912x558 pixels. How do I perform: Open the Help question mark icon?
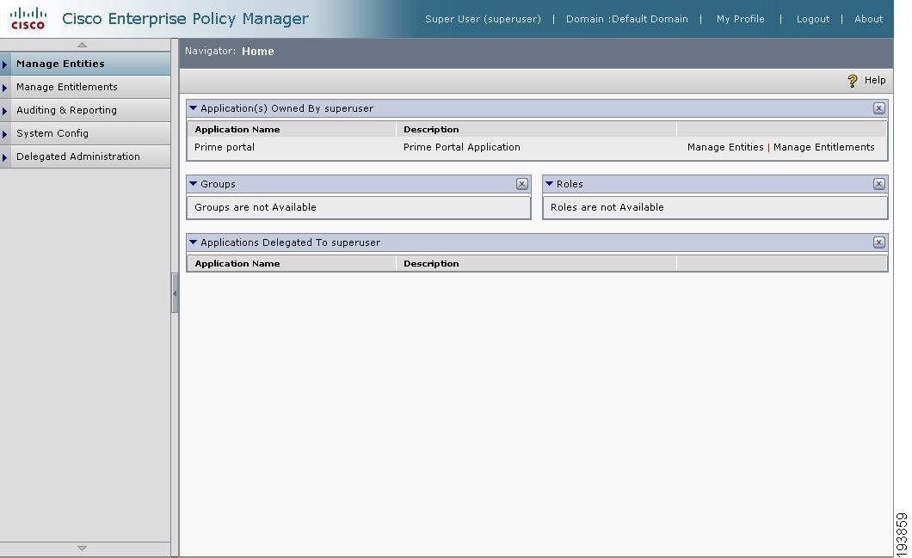click(x=852, y=81)
